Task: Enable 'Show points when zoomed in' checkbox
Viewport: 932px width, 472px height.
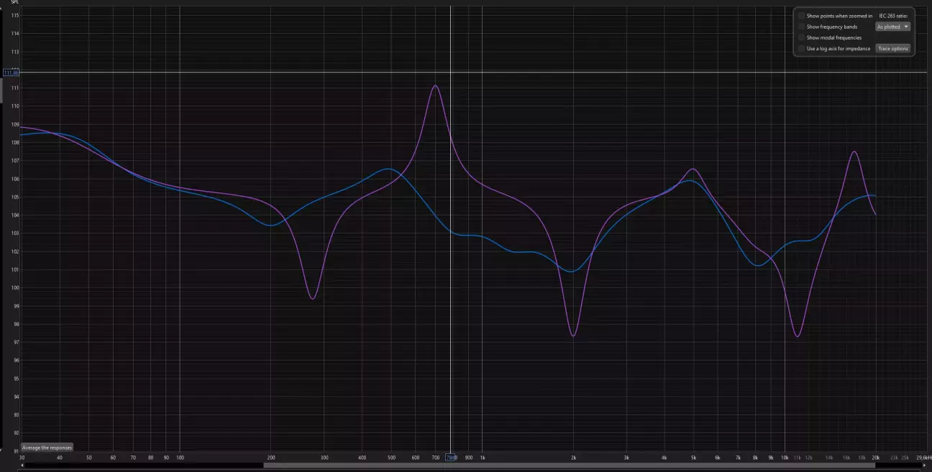Action: 801,16
